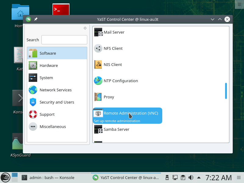Open Proxy by its label

[109, 97]
